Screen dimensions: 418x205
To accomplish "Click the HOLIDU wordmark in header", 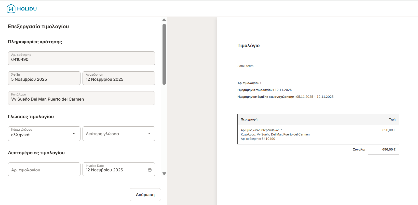I will tap(27, 9).
